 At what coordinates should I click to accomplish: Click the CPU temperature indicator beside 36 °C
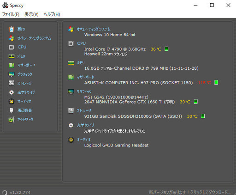click(x=166, y=49)
